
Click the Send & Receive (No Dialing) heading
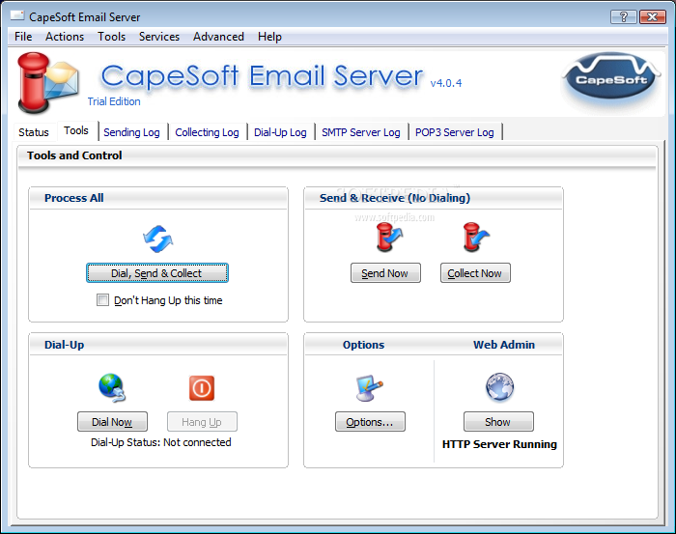(394, 198)
